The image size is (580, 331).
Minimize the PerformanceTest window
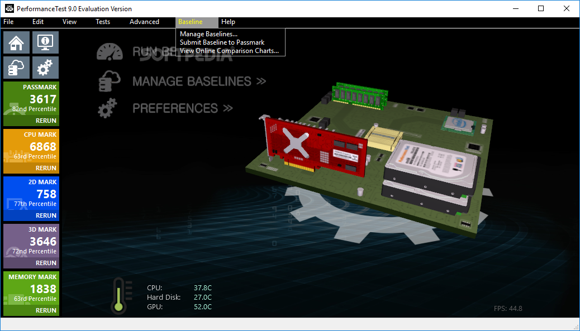click(515, 8)
